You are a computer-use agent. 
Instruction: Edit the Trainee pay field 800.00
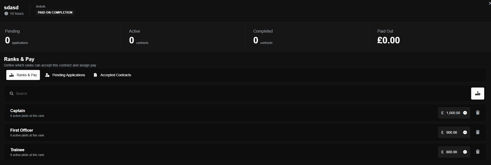(452, 152)
